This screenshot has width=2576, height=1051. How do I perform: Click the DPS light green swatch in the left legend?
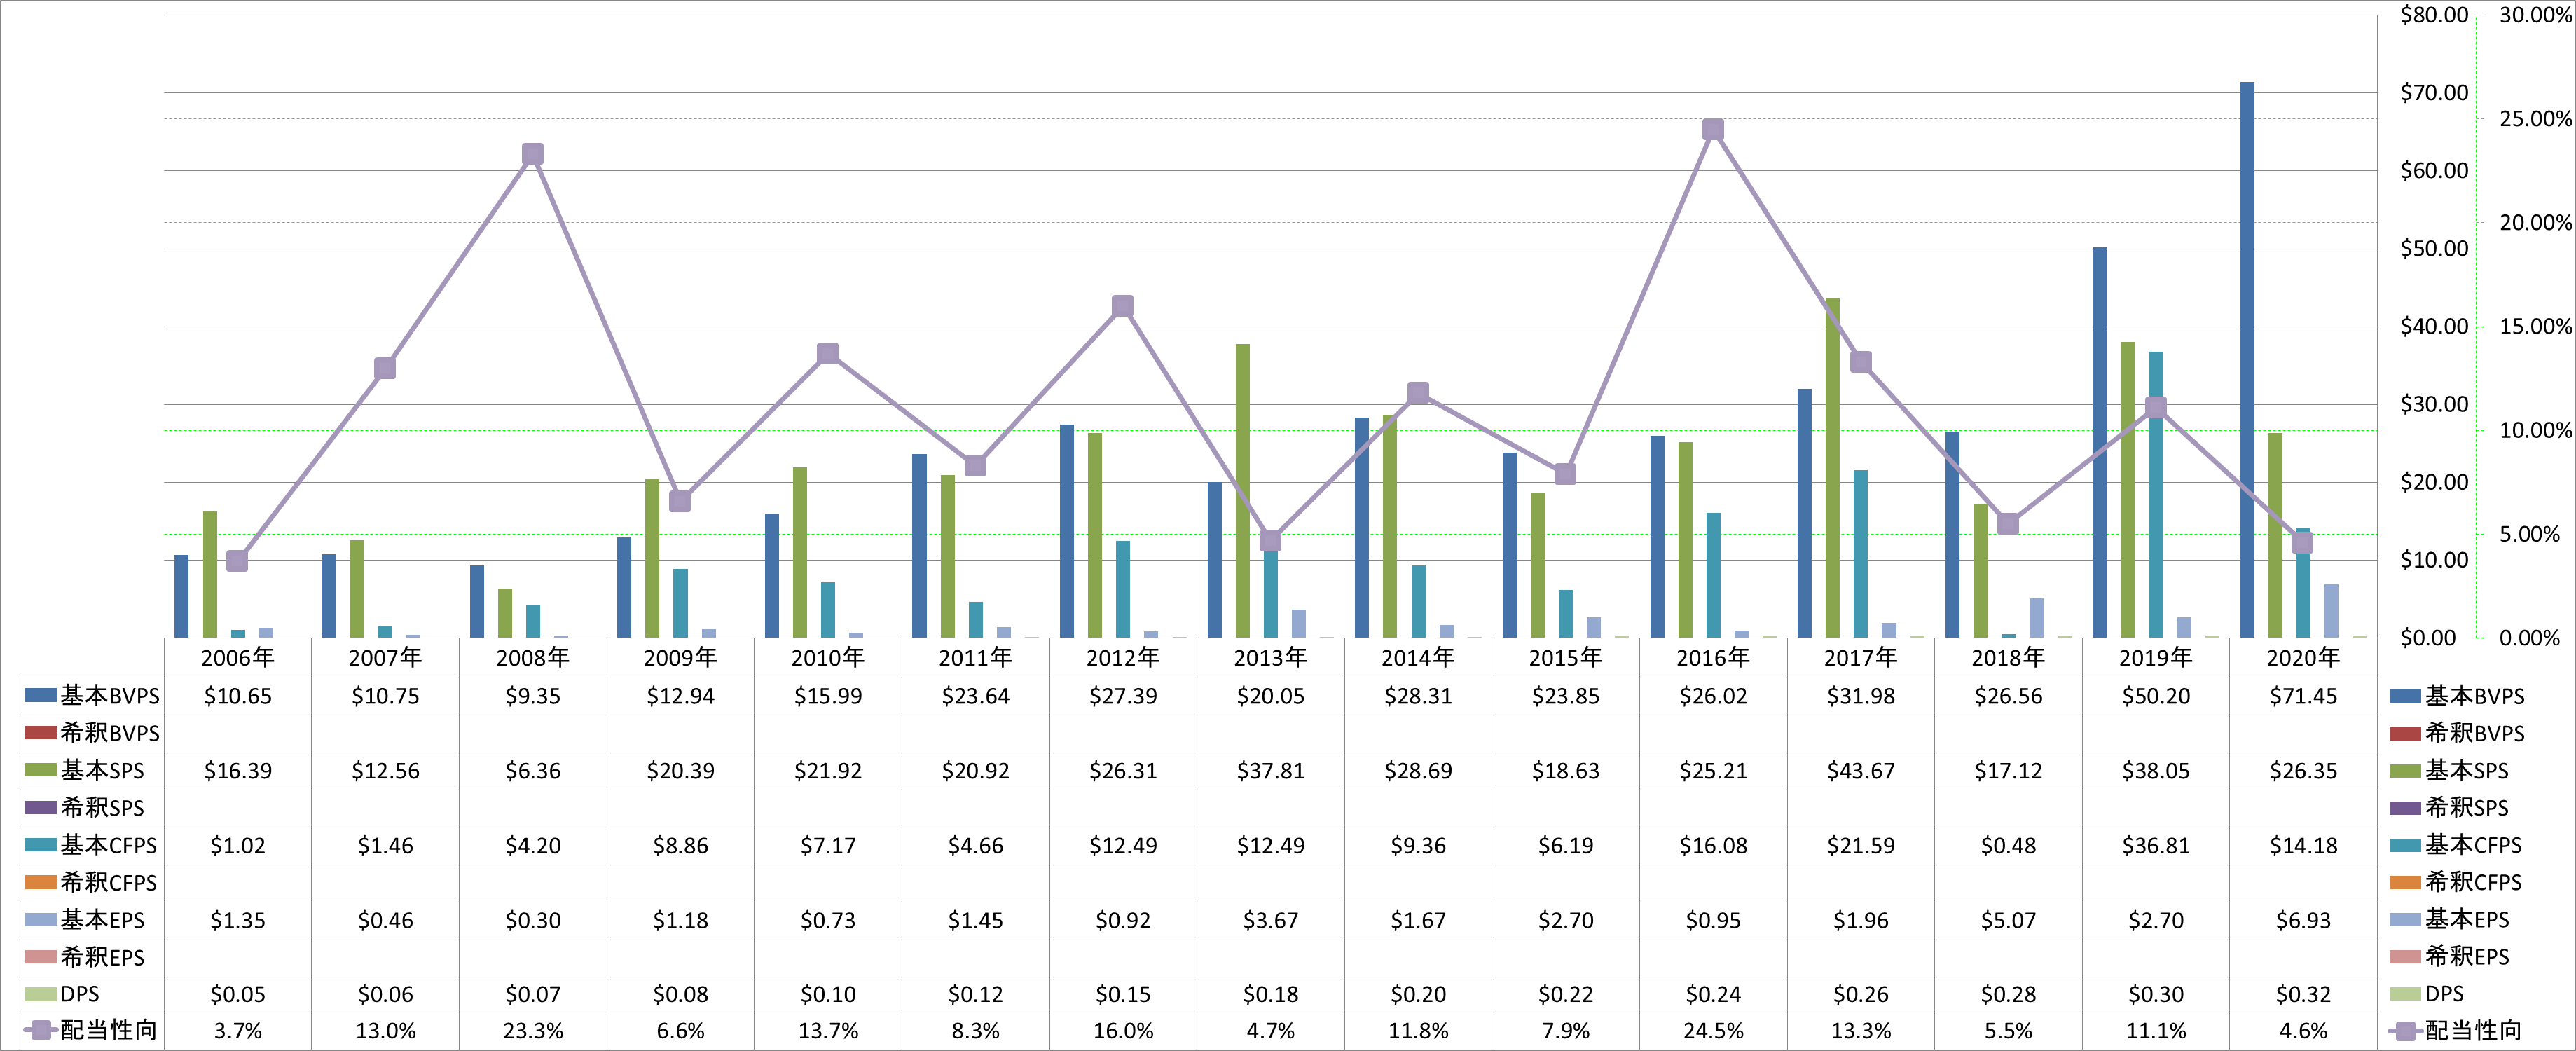click(x=40, y=994)
